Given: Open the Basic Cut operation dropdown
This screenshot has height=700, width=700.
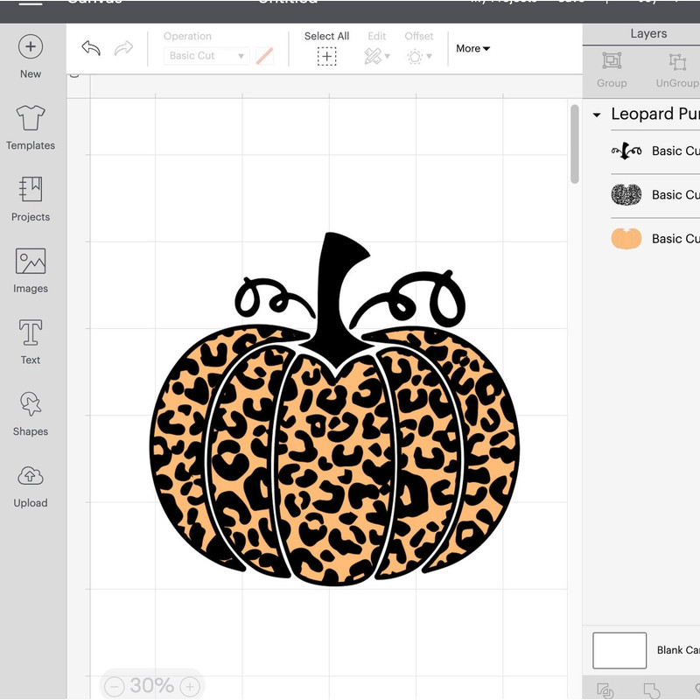Looking at the screenshot, I should 206,55.
